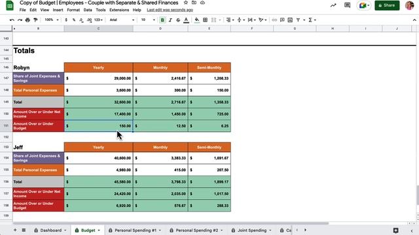Apply currency format with dollar icon
This screenshot has height=235, width=419.
(x=66, y=20)
